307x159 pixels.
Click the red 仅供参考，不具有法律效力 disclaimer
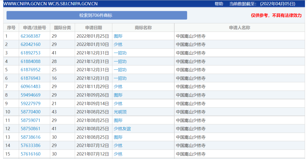coord(276,15)
